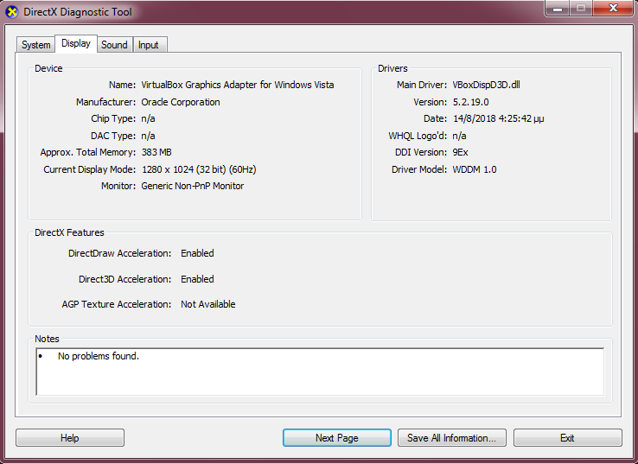Screen dimensions: 638x464
Task: Click the '1280 x 1024 (32 bit) (60Hz)' display mode
Action: coord(199,169)
